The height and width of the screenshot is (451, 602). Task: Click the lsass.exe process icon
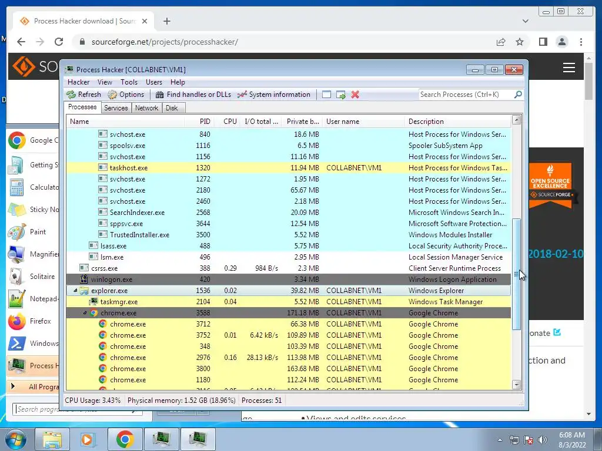click(x=93, y=245)
